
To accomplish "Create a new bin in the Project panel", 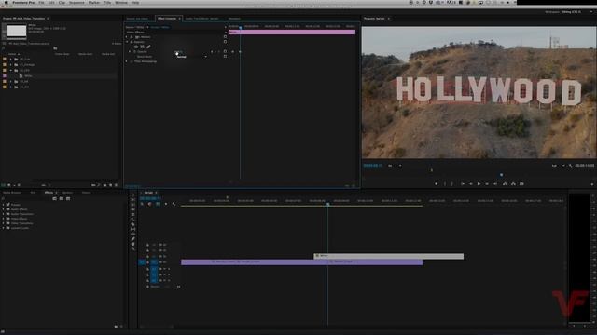I will click(104, 185).
